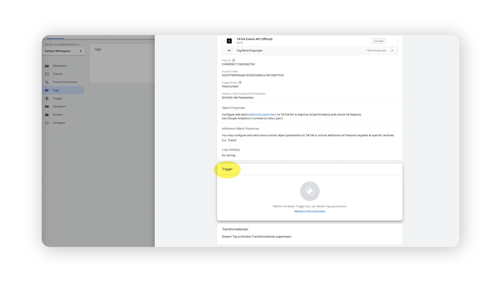Image resolution: width=501 pixels, height=282 pixels.
Task: Click the Object Properties heading
Action: tap(233, 108)
